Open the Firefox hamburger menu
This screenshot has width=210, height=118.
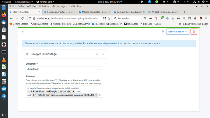pos(206,19)
